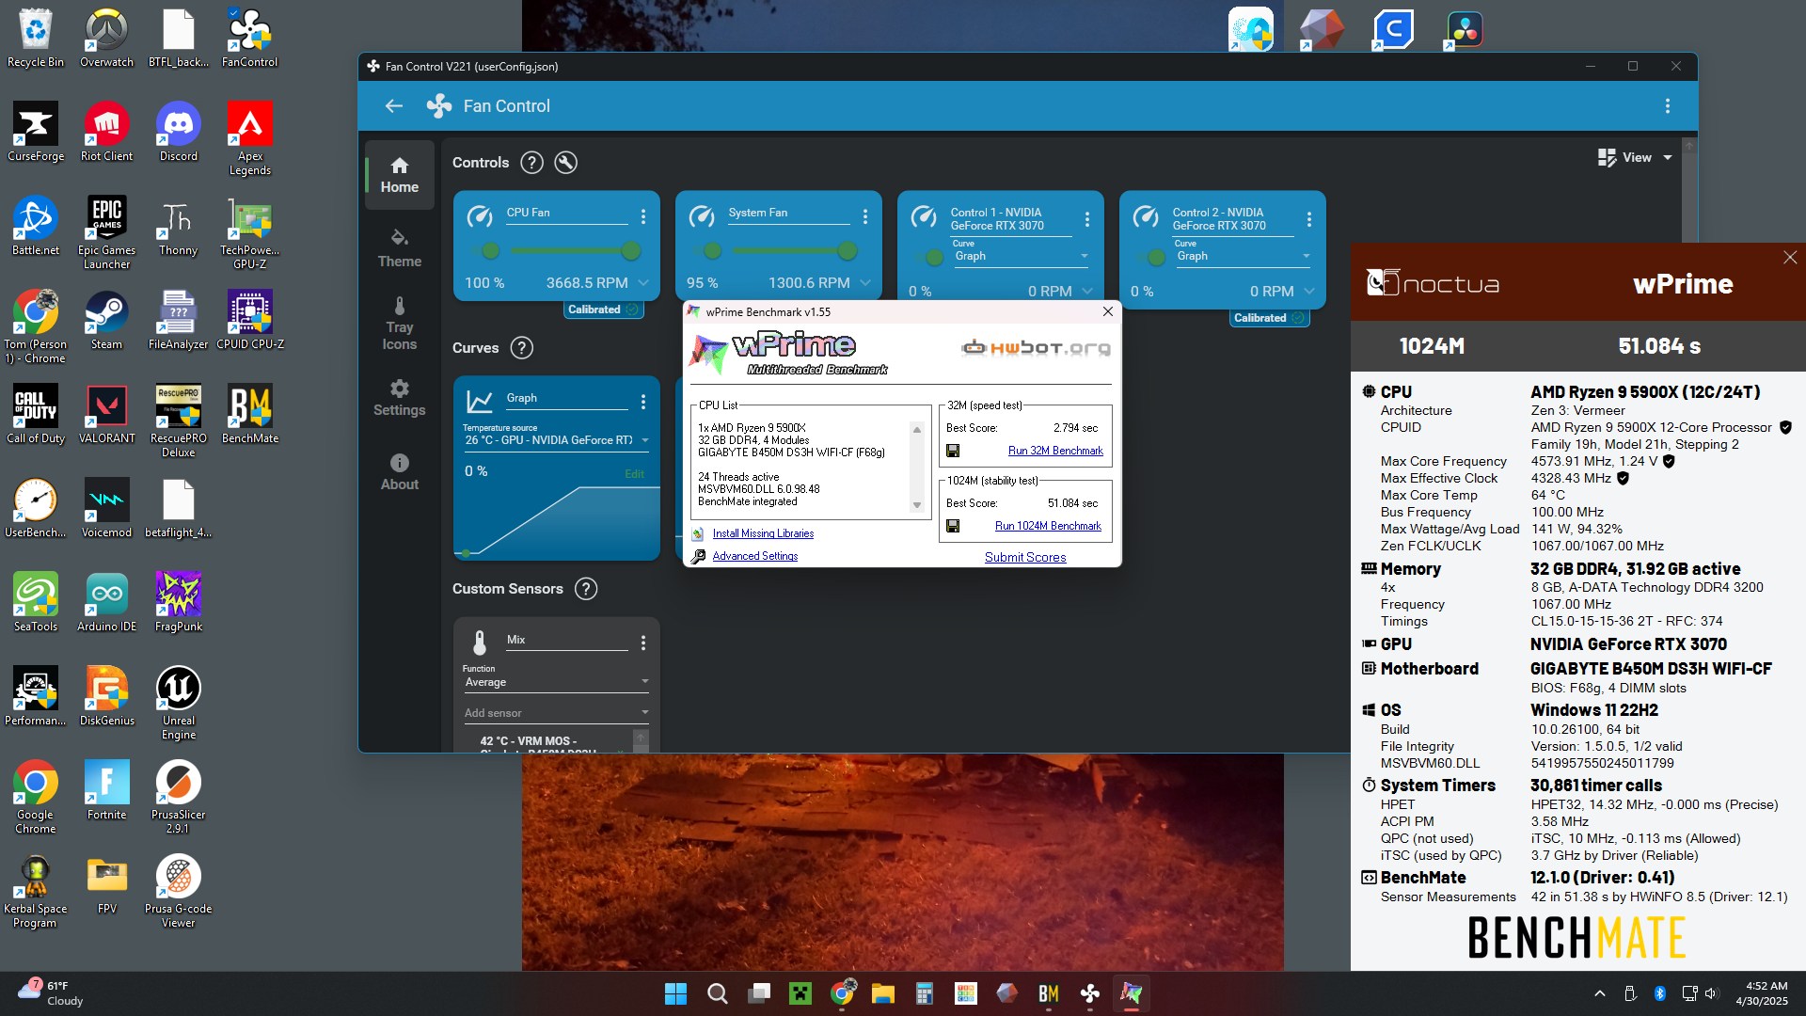Click the System Fan gauge icon
This screenshot has height=1016, width=1806.
tap(702, 216)
